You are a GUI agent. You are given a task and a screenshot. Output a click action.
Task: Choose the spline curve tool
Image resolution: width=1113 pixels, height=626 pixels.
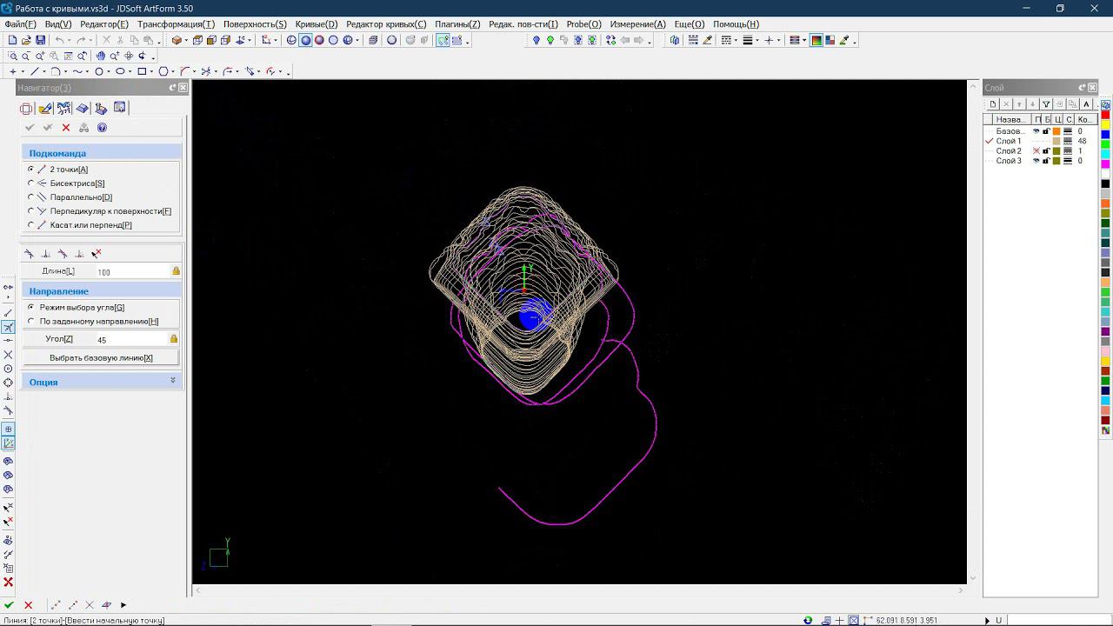click(x=77, y=71)
